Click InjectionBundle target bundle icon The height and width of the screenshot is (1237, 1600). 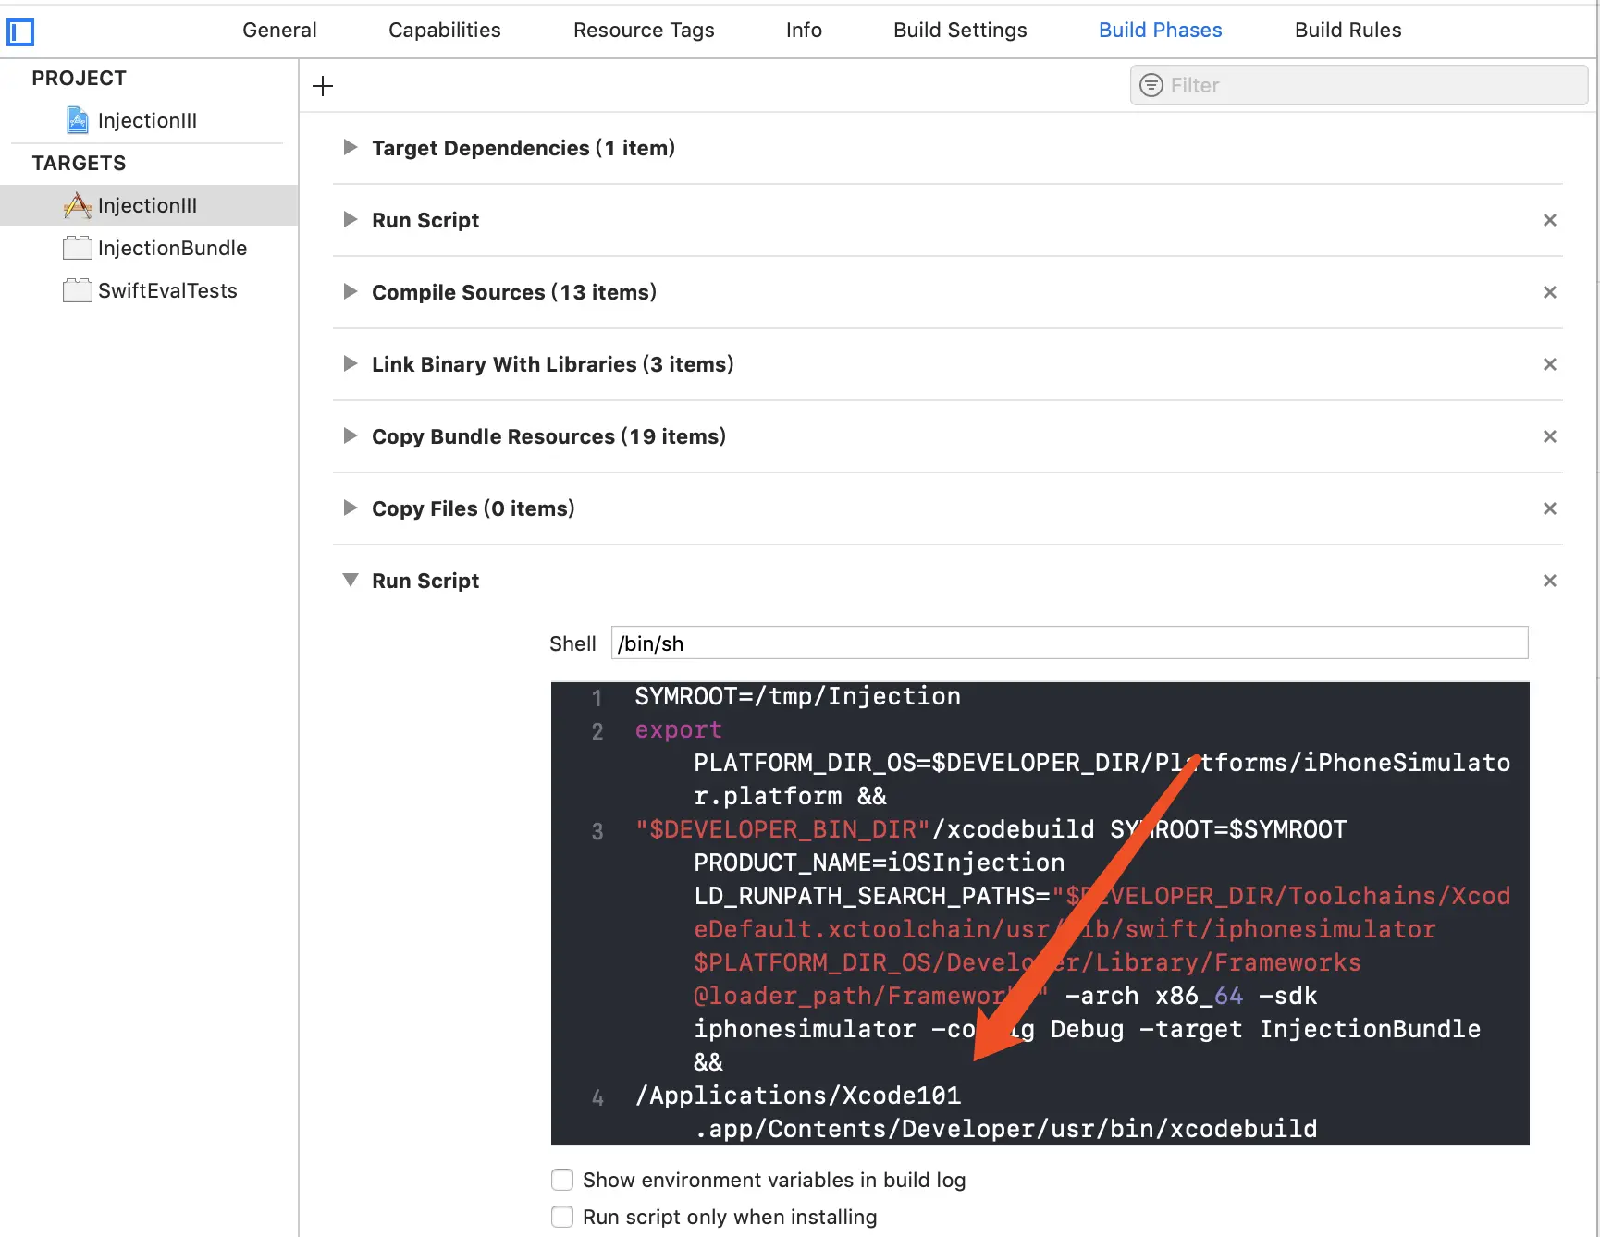(78, 248)
